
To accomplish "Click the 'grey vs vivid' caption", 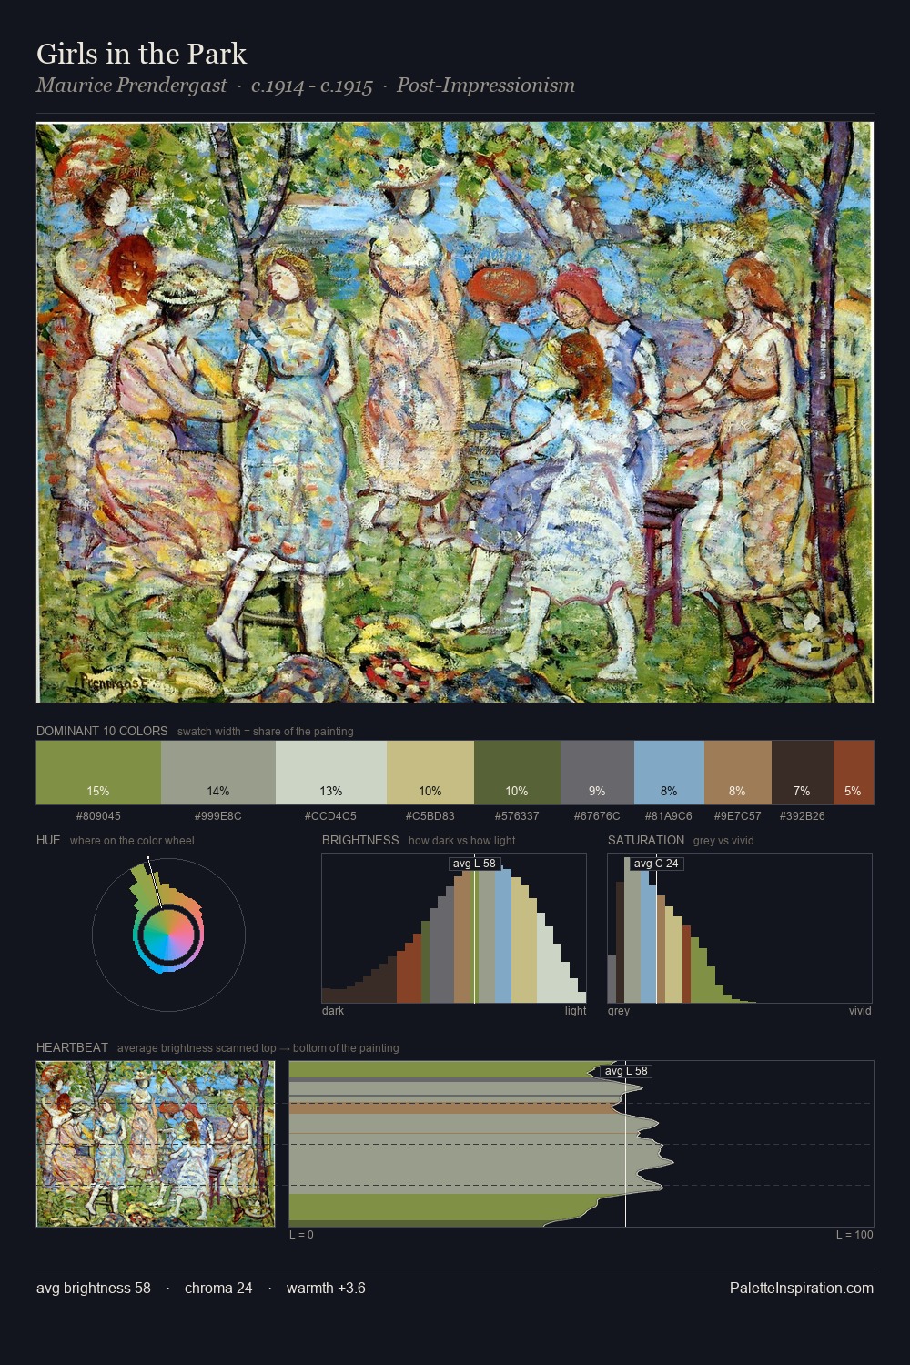I will point(723,841).
